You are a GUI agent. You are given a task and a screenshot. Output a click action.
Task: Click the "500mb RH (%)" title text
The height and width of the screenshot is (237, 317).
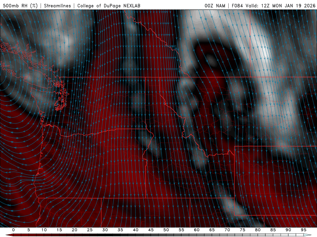[x=20, y=6]
